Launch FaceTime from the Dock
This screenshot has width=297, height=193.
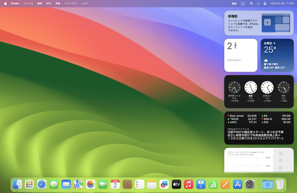coord(103,184)
